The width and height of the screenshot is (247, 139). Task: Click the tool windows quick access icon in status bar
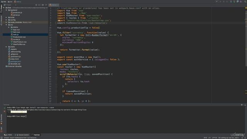tap(2, 138)
